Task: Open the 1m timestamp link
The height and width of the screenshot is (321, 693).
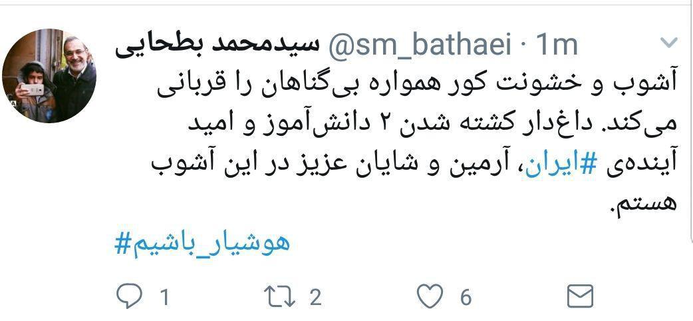Action: tap(556, 45)
